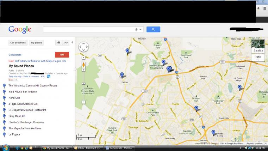
Task: Click the pin icon beside Kona Grill
Action: click(4, 98)
